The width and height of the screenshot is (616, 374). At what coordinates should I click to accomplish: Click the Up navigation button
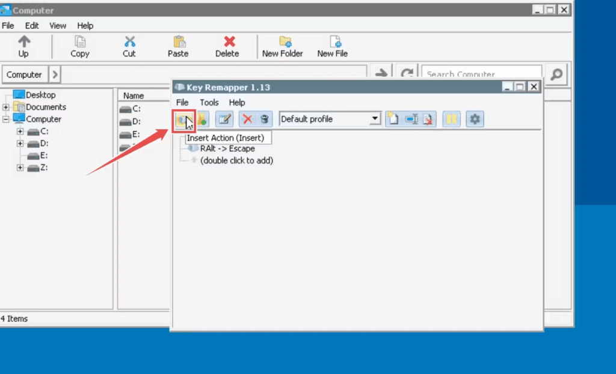[x=23, y=46]
